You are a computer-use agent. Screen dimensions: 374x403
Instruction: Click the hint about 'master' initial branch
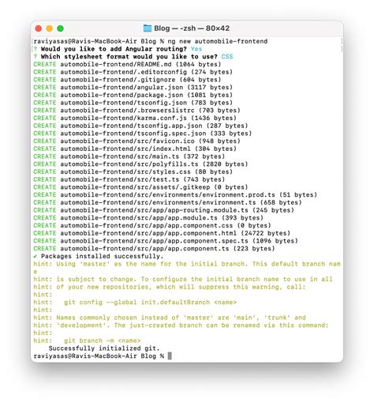[187, 268]
